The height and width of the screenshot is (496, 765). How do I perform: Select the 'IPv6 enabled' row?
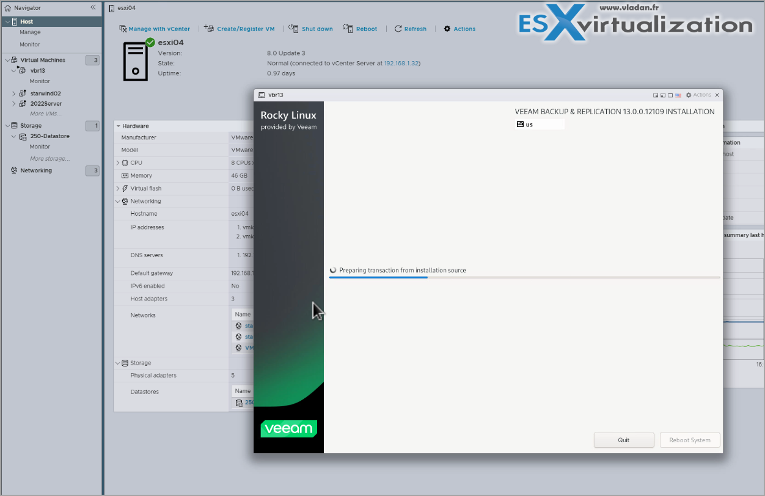[183, 286]
